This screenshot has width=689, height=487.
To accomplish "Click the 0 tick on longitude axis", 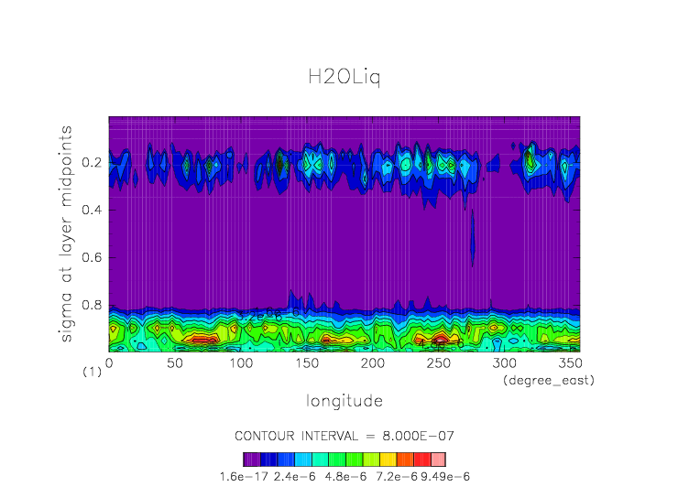I will 109,363.
